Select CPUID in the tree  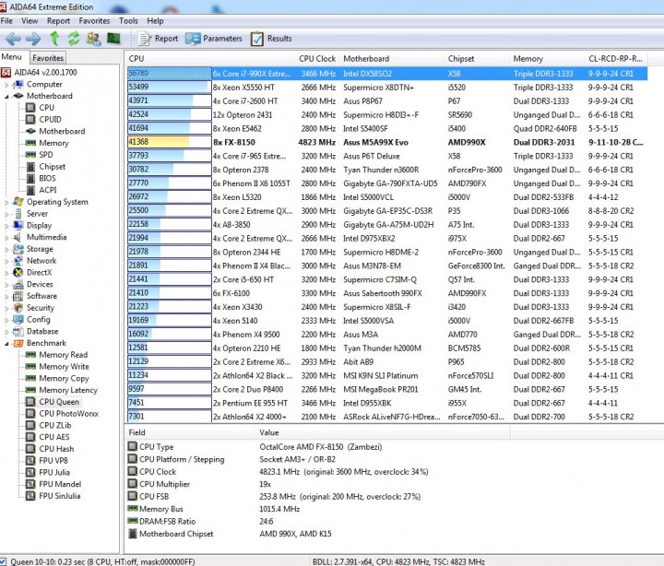(x=50, y=120)
